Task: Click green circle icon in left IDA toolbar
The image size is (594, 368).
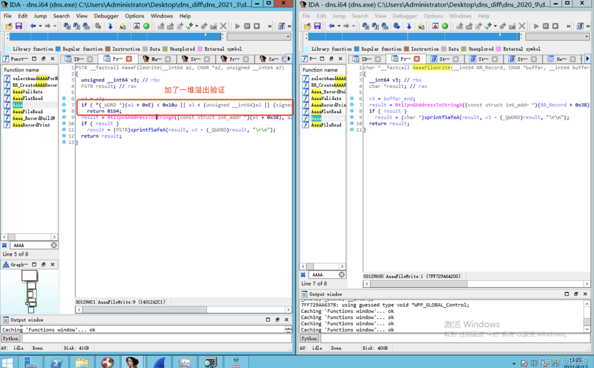Action: pyautogui.click(x=146, y=26)
